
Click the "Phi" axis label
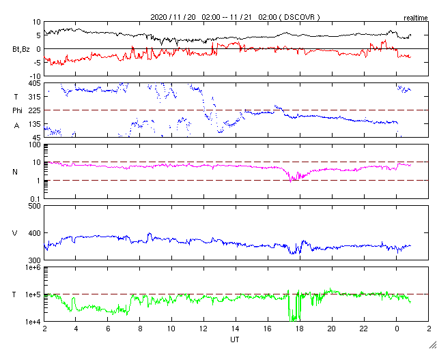[16, 110]
